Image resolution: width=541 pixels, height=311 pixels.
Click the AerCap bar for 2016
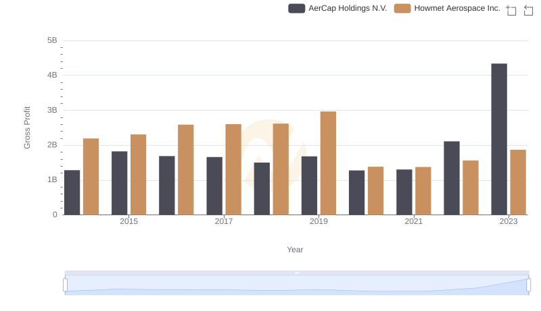coord(167,186)
